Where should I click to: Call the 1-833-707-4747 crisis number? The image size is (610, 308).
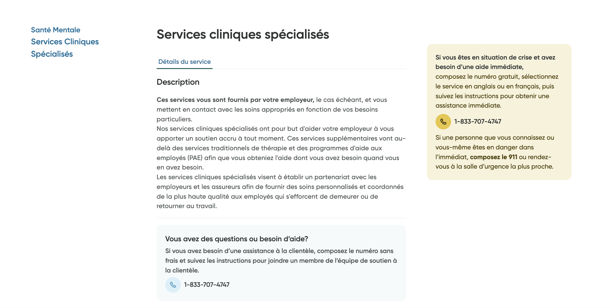477,121
